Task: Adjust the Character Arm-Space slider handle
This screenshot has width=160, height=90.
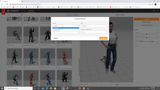Action: pyautogui.click(x=147, y=38)
